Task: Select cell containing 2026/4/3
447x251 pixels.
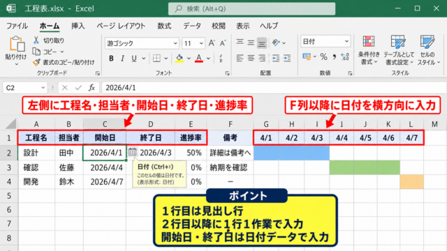Action: (x=151, y=153)
